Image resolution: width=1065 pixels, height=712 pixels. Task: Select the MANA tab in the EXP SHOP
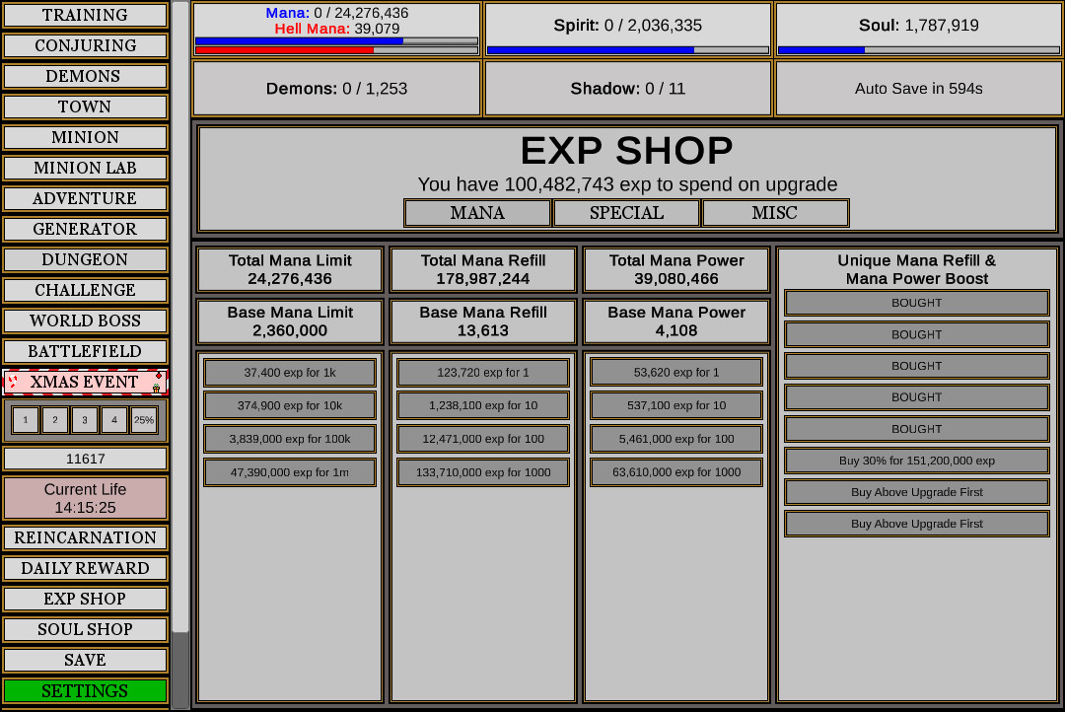click(476, 212)
